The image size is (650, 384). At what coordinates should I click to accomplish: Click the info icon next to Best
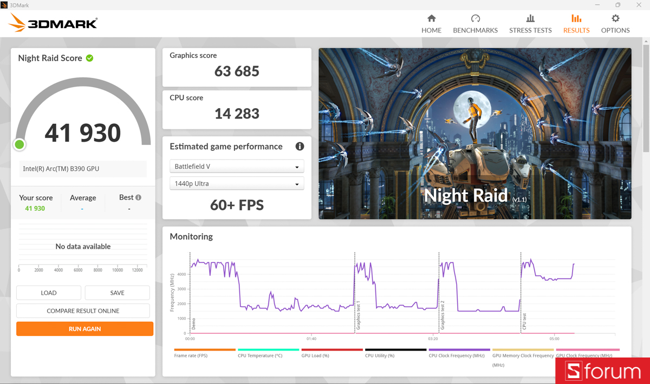(x=139, y=197)
